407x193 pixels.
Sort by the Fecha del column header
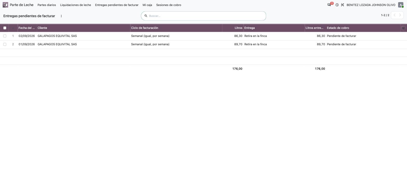pos(27,28)
